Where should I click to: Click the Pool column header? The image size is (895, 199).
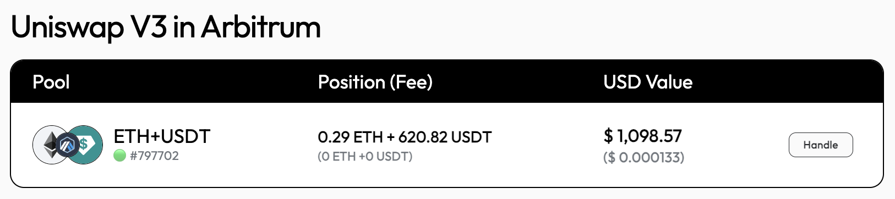51,82
